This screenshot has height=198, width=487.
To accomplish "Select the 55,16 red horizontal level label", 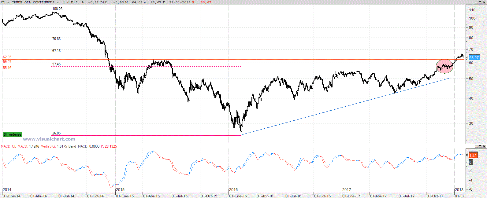I will 7,68.
